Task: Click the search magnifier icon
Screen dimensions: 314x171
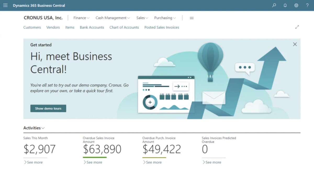Action: pos(274,5)
